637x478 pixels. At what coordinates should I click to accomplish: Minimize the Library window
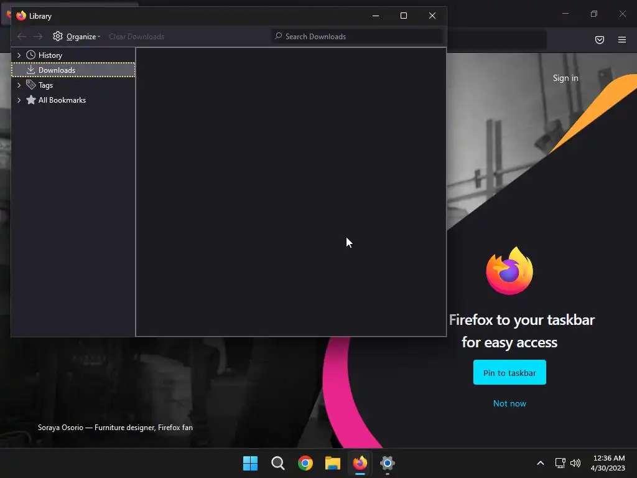(376, 16)
